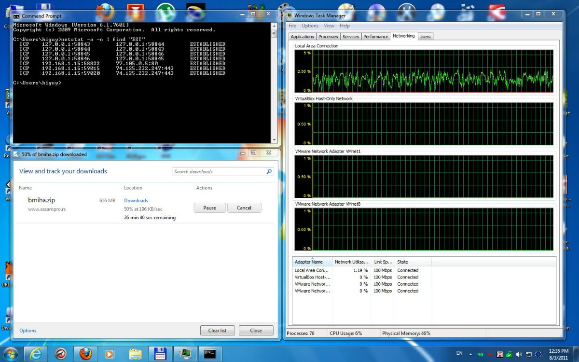
Task: Switch to the Processes tab
Action: [328, 37]
